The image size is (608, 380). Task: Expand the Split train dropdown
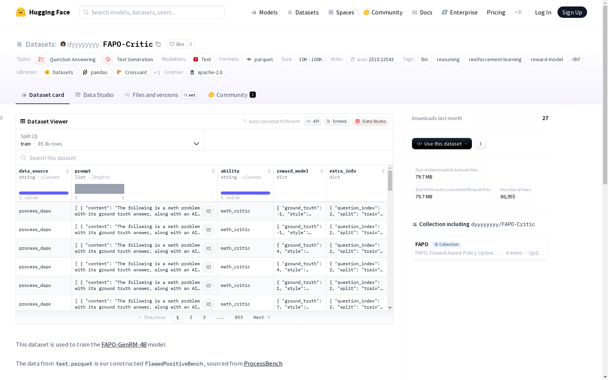(110, 140)
